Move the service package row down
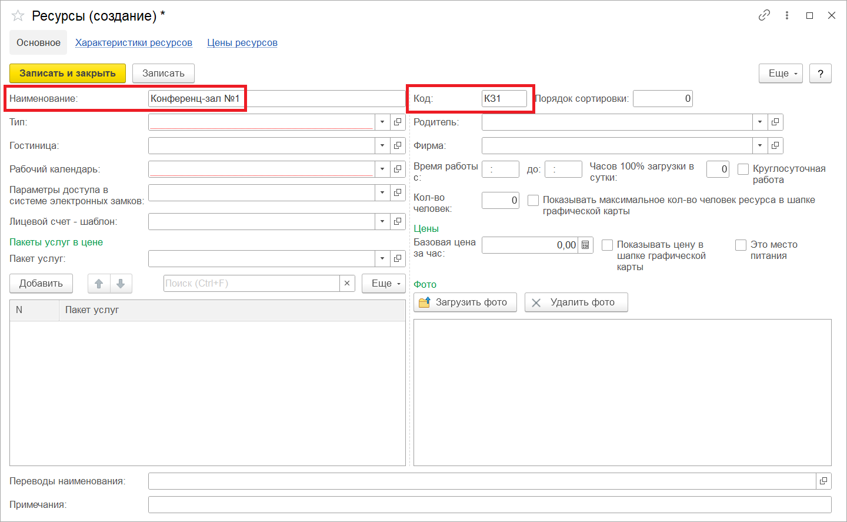 [x=121, y=284]
